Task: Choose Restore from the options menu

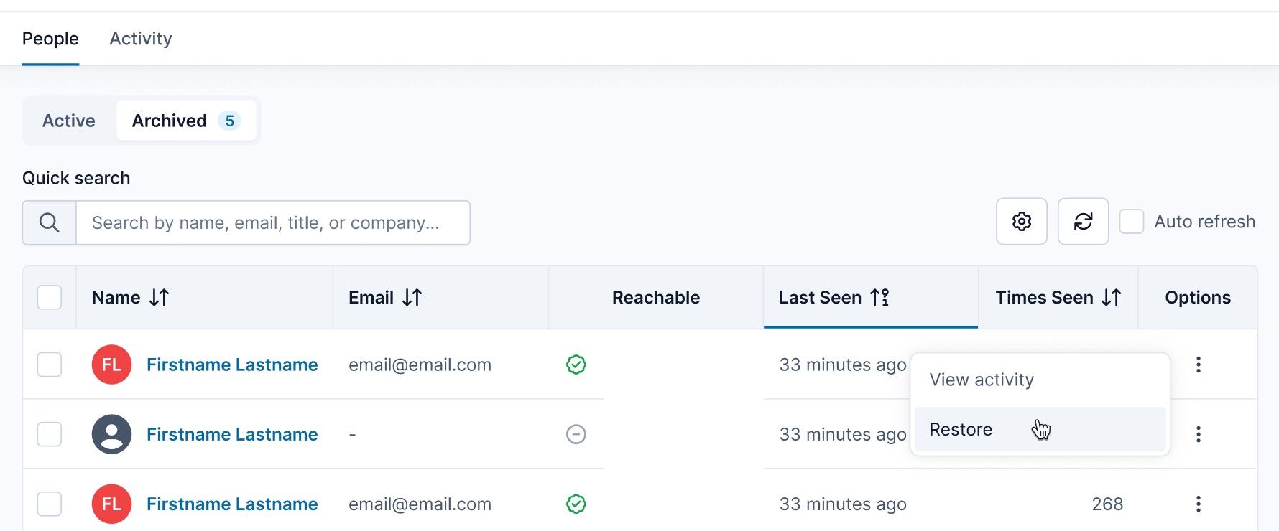Action: pos(961,429)
